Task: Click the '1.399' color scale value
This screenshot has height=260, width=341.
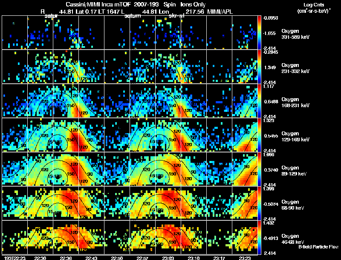Action: (x=269, y=189)
